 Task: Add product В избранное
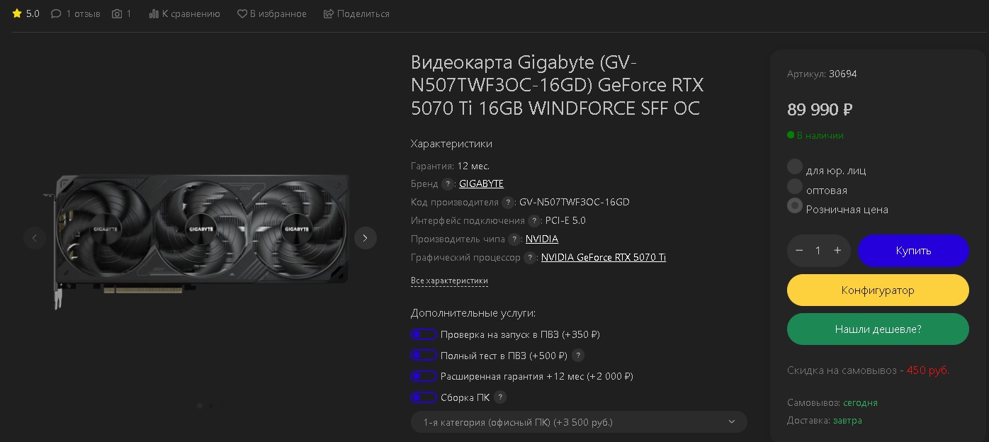point(271,13)
